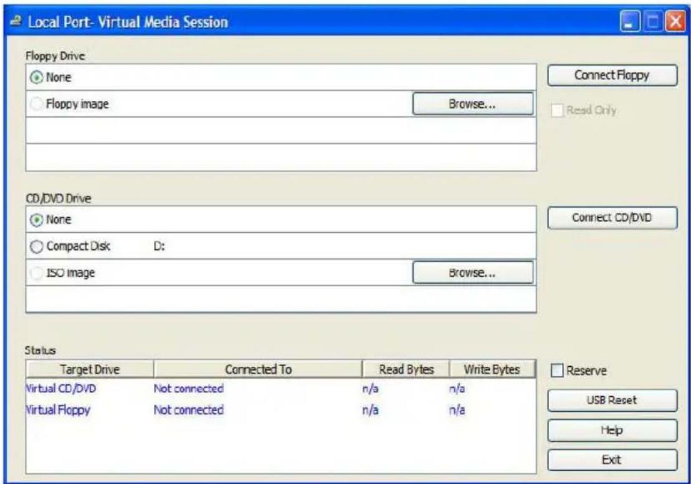Click the Connected To column header
This screenshot has height=484, width=691.
coord(258,369)
